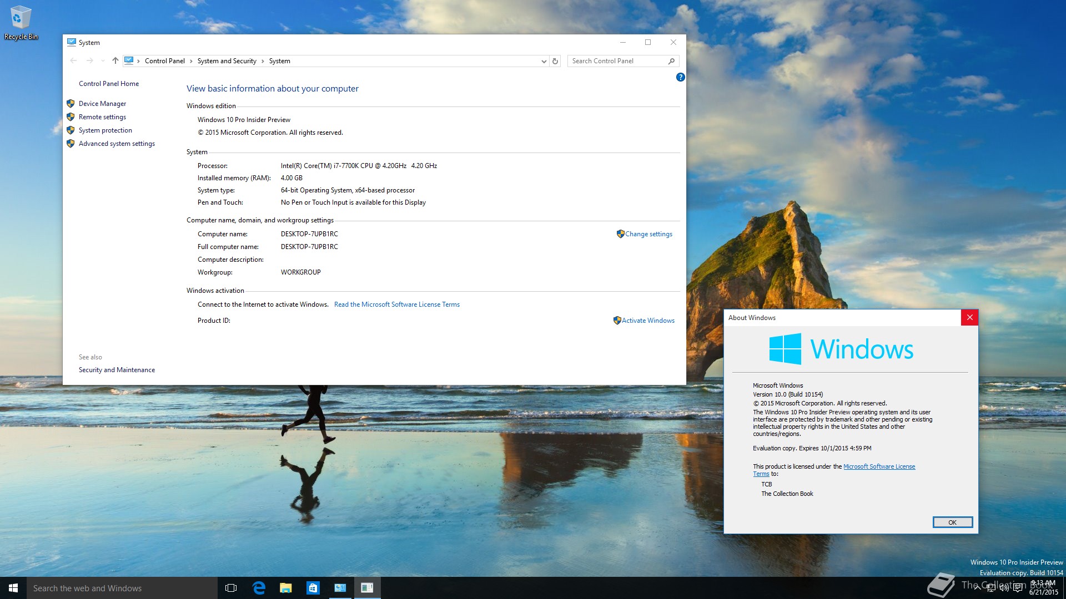Image resolution: width=1066 pixels, height=599 pixels.
Task: Open the address bar history dropdown
Action: (544, 61)
